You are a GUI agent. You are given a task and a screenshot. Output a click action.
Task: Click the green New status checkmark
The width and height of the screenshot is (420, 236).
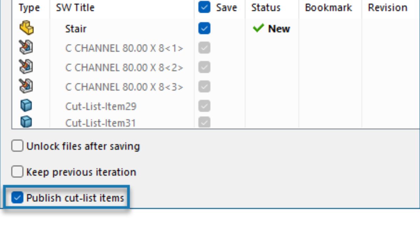tap(258, 28)
